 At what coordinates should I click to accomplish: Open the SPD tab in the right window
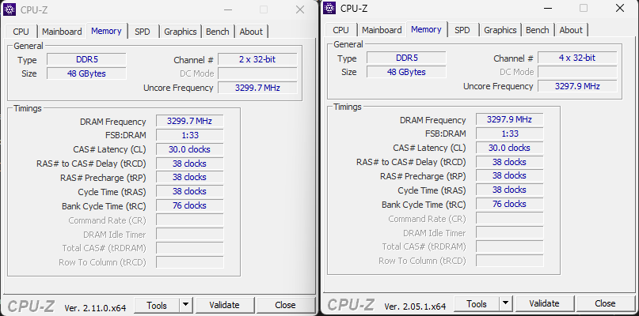point(462,30)
